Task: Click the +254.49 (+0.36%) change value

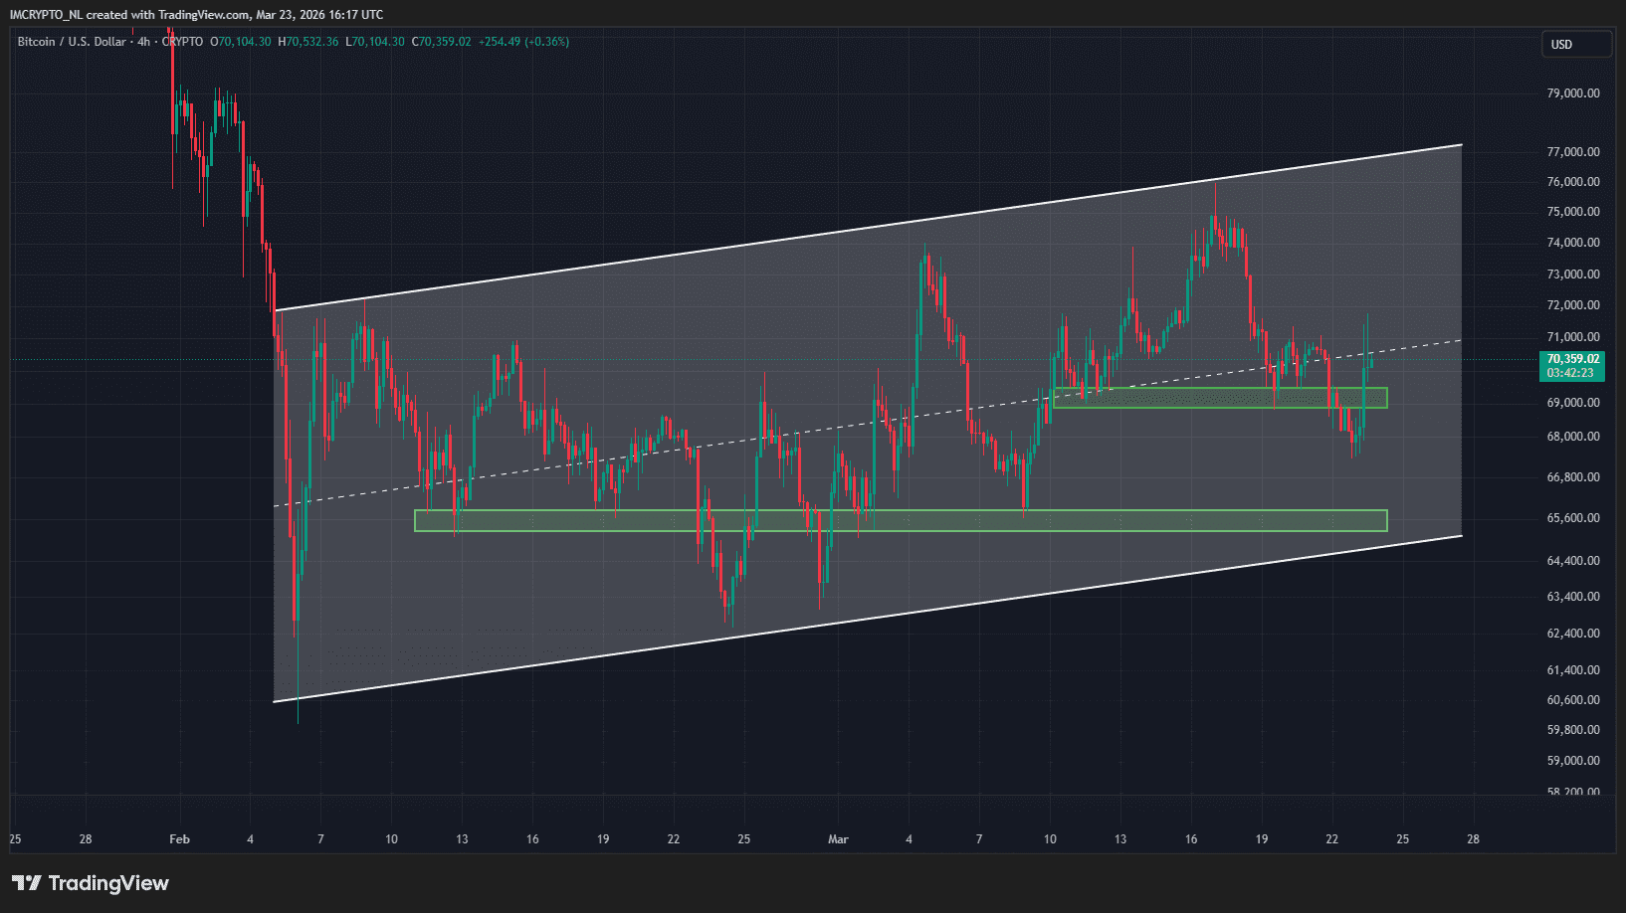Action: [523, 42]
